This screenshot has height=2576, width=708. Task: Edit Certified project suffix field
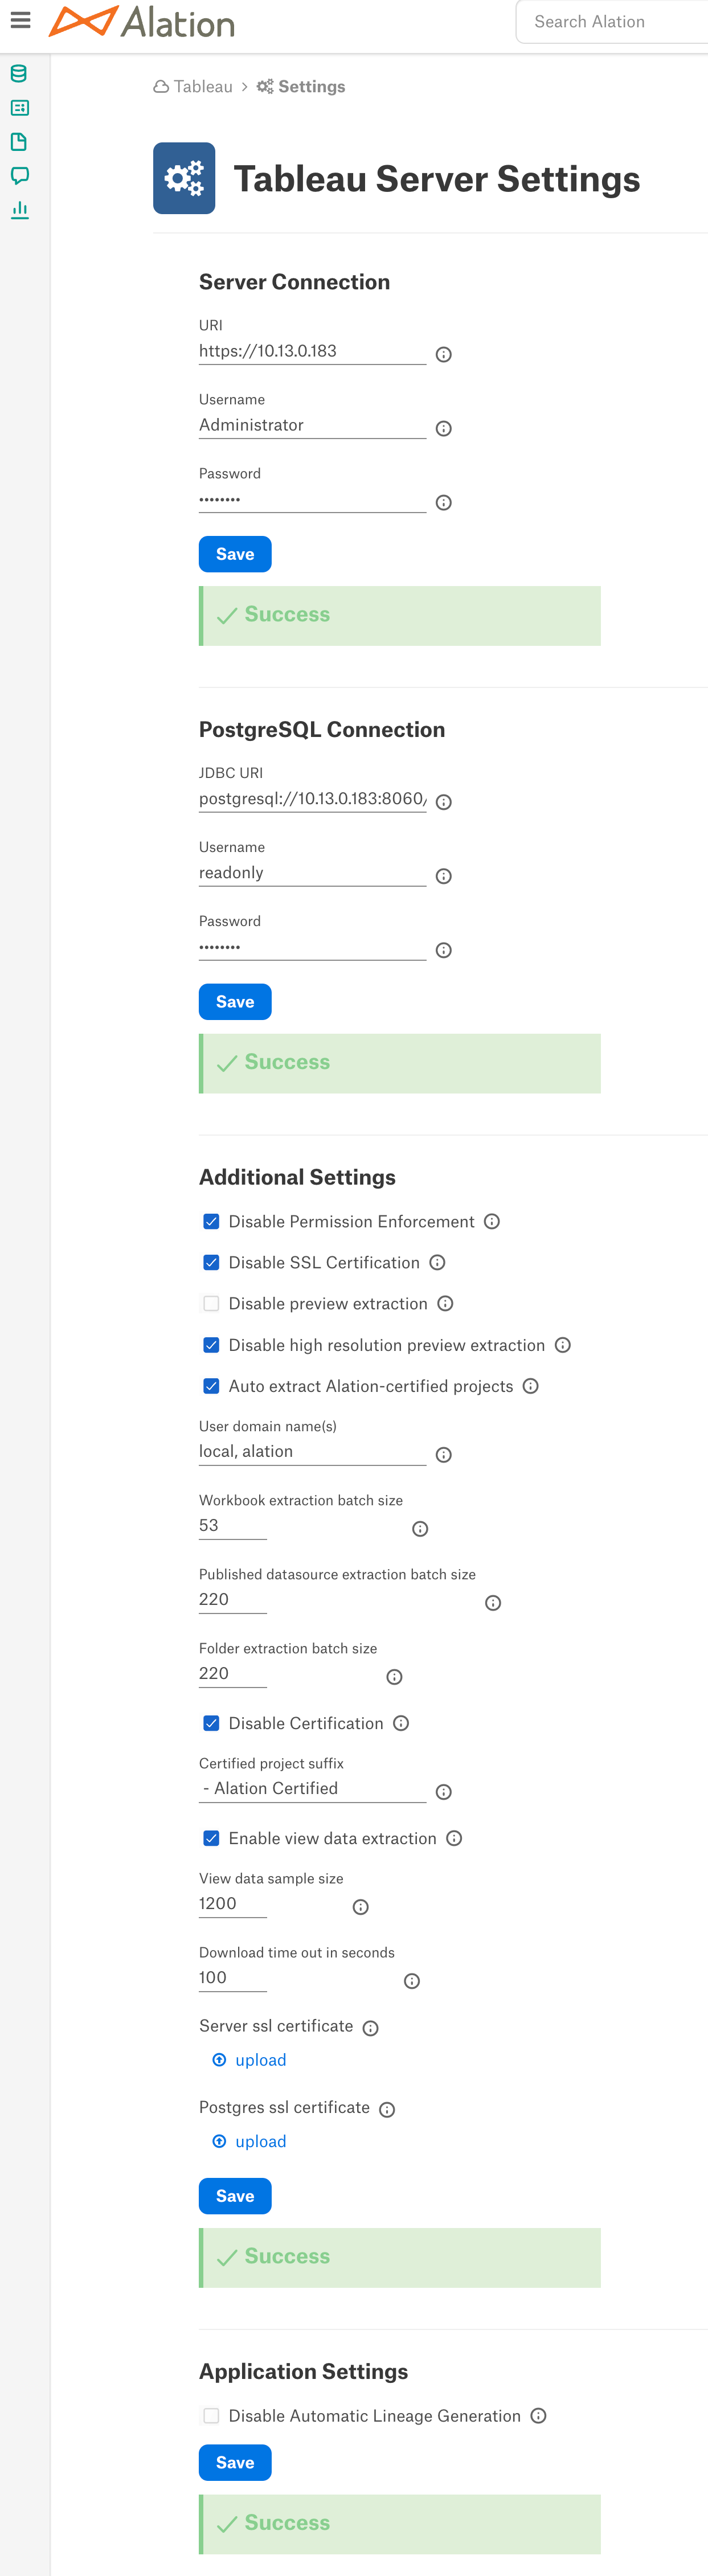click(x=312, y=1788)
